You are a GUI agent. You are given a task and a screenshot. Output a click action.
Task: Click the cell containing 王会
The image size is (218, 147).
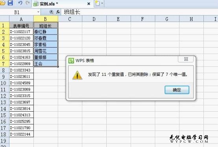46,64
